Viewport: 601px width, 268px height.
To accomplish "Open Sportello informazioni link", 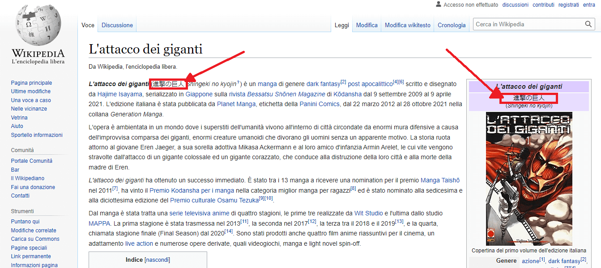I will [37, 135].
